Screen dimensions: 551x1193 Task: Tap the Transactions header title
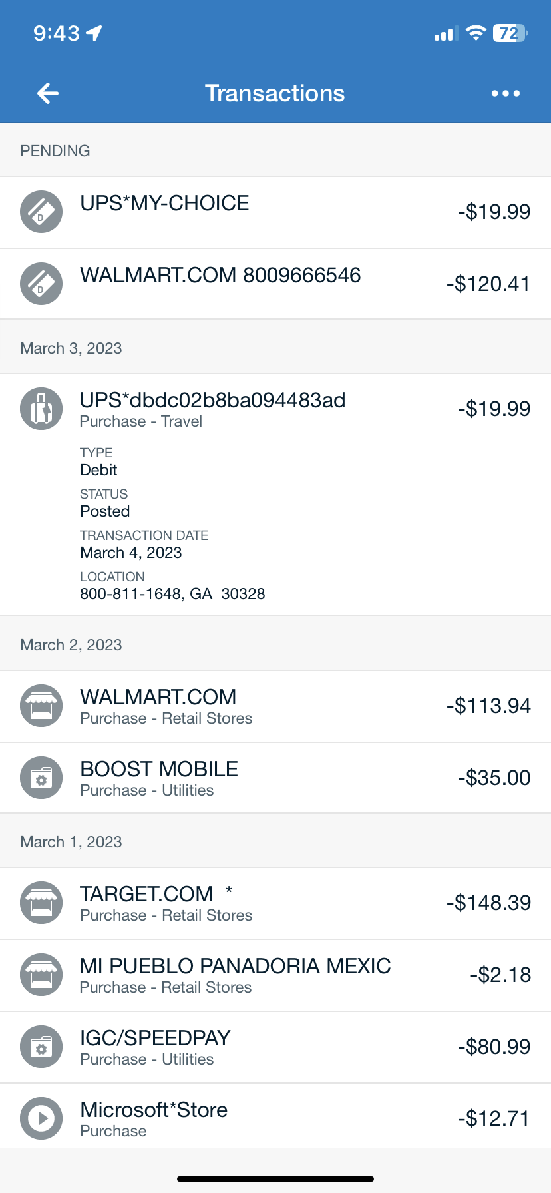[275, 93]
